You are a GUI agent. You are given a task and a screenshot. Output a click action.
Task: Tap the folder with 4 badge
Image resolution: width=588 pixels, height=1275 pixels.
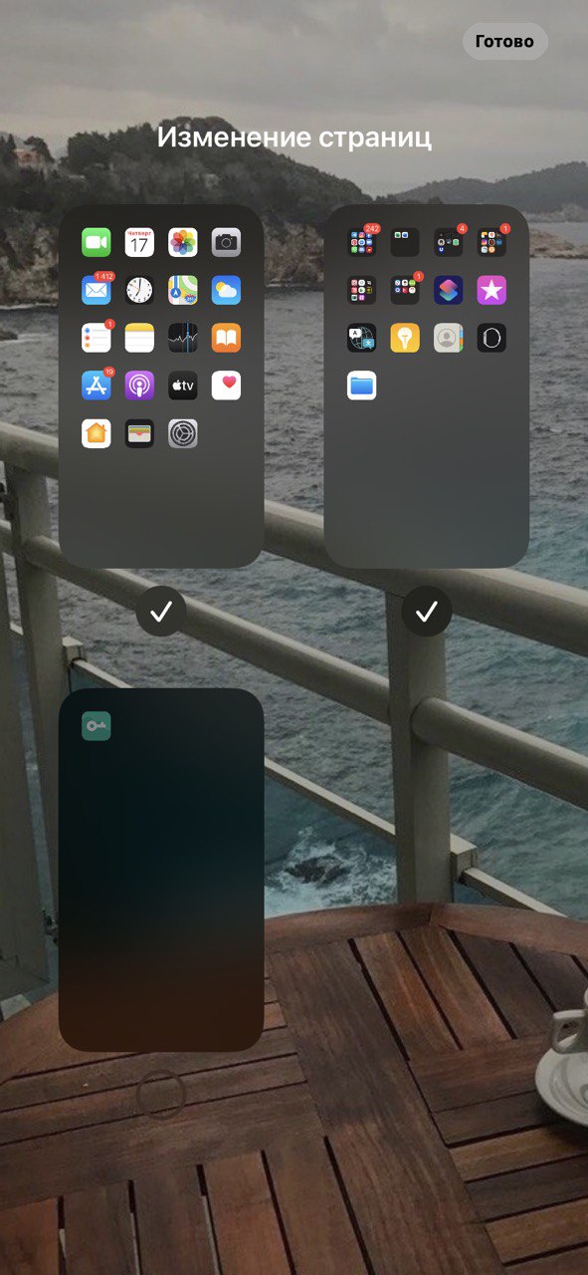[449, 242]
